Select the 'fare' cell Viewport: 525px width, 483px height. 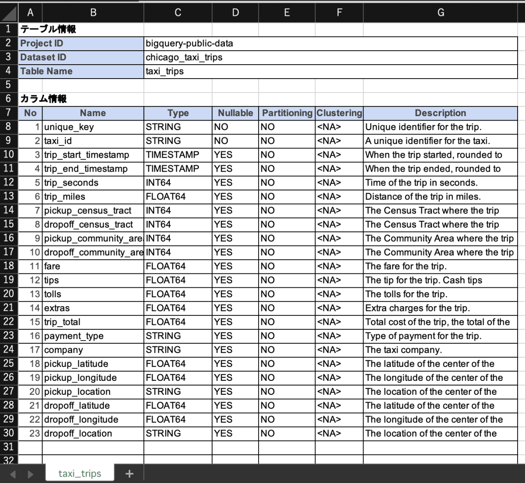[x=93, y=266]
